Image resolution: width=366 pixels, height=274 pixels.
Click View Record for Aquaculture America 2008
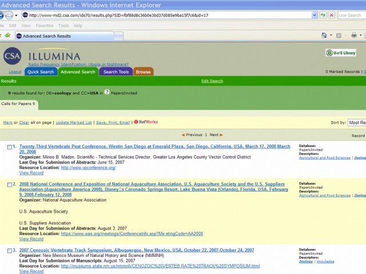click(31, 239)
